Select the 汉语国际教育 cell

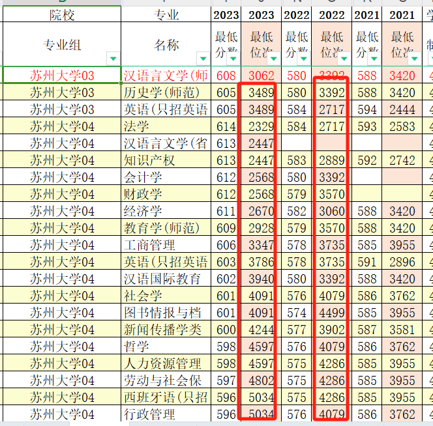pyautogui.click(x=166, y=279)
